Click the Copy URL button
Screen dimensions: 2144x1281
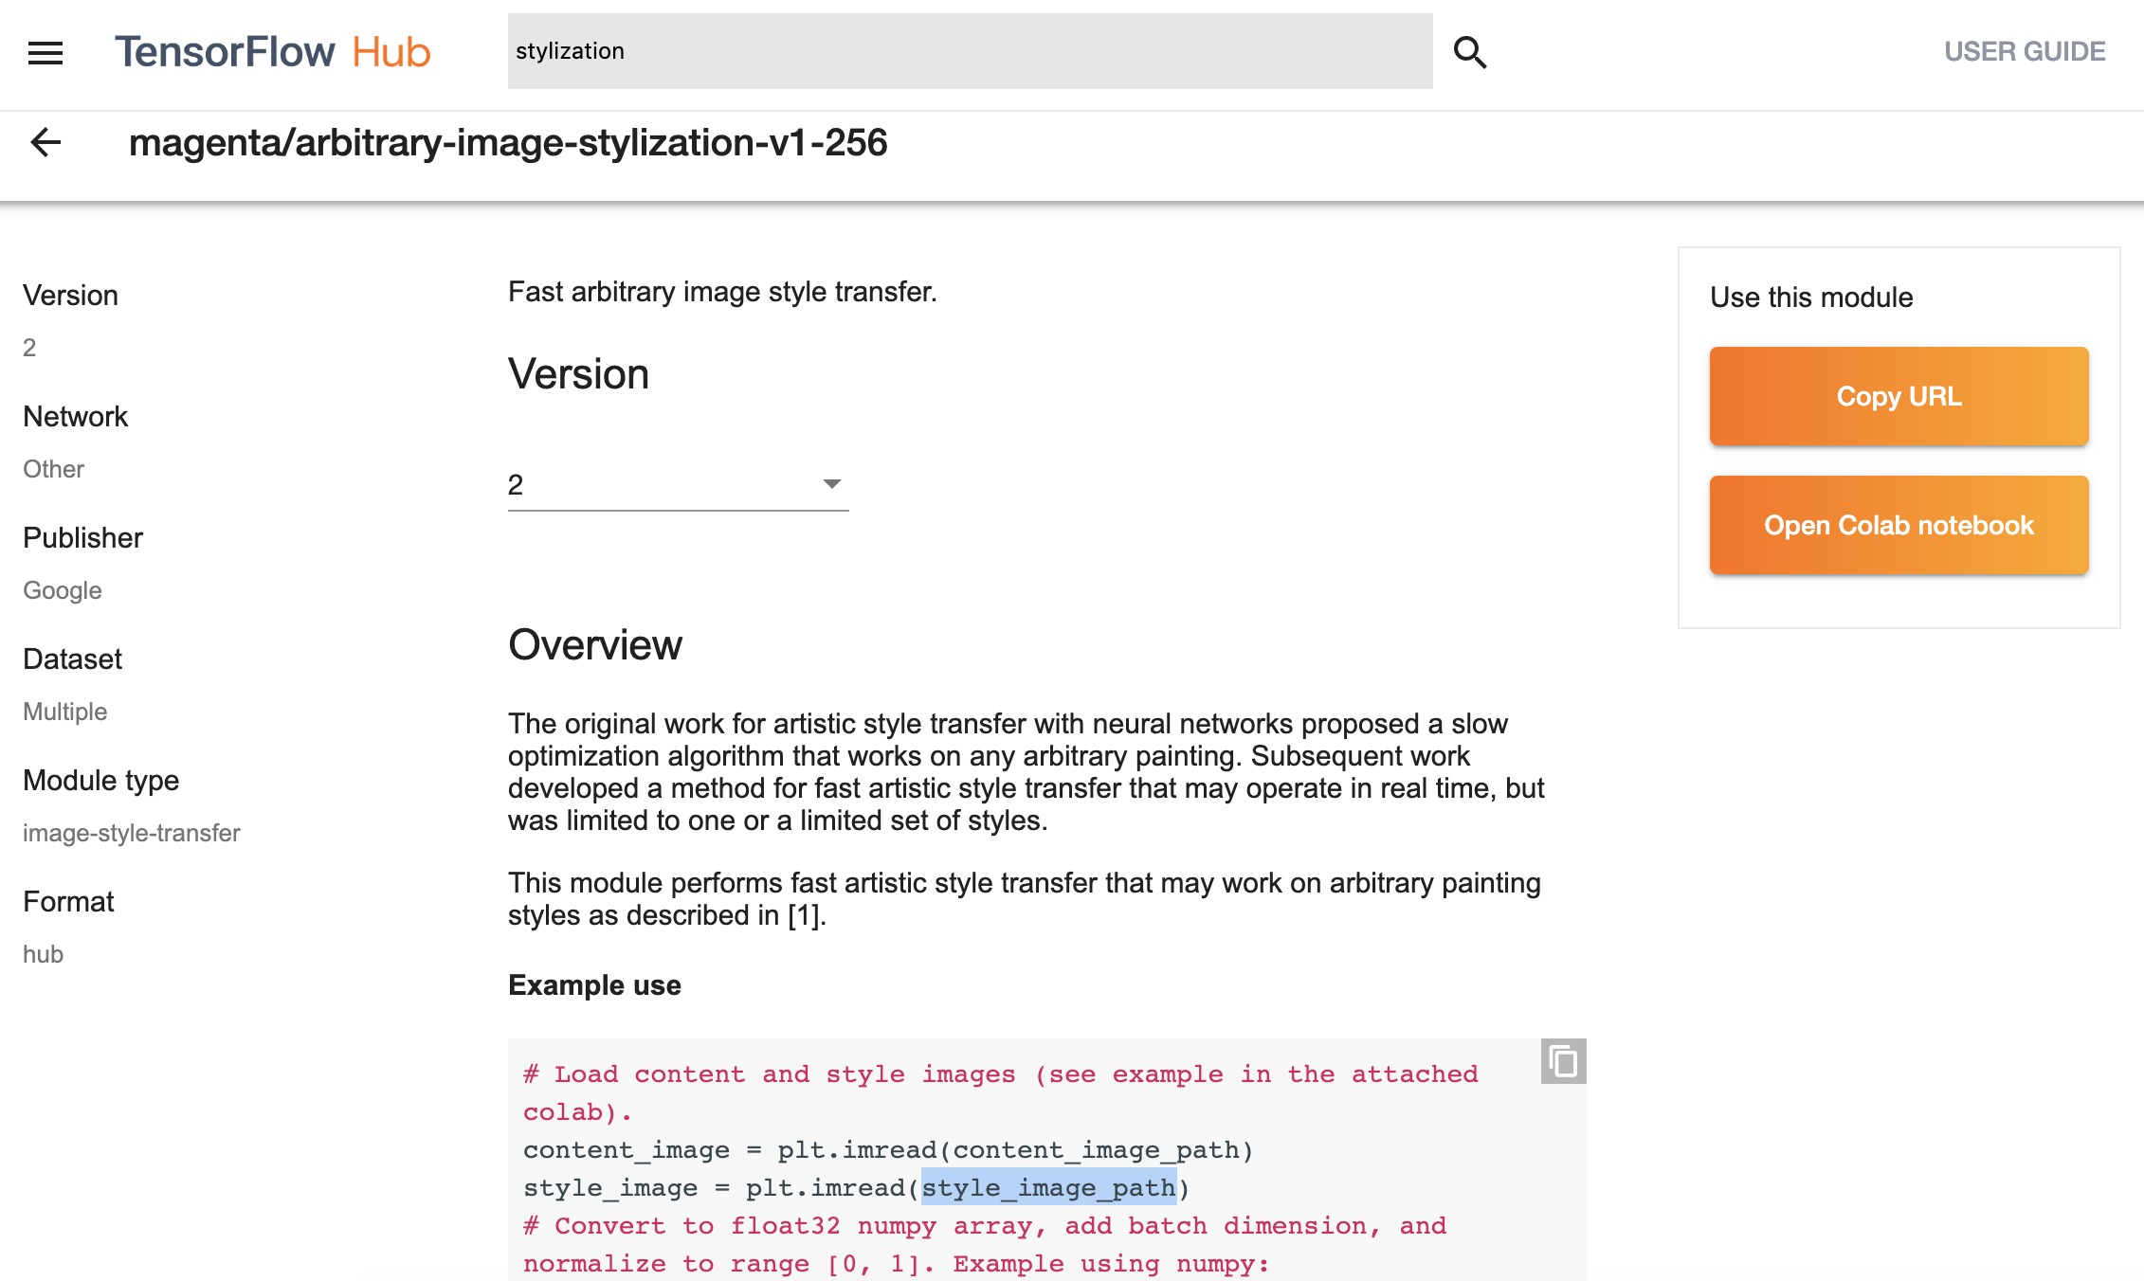click(1898, 396)
